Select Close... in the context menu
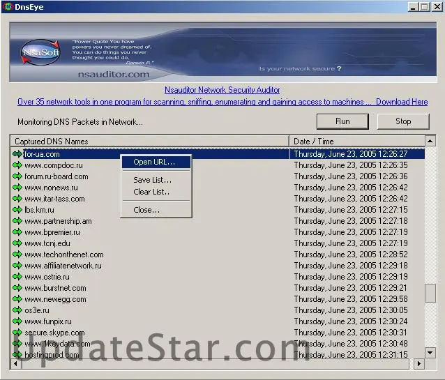The image size is (445, 380). click(156, 210)
